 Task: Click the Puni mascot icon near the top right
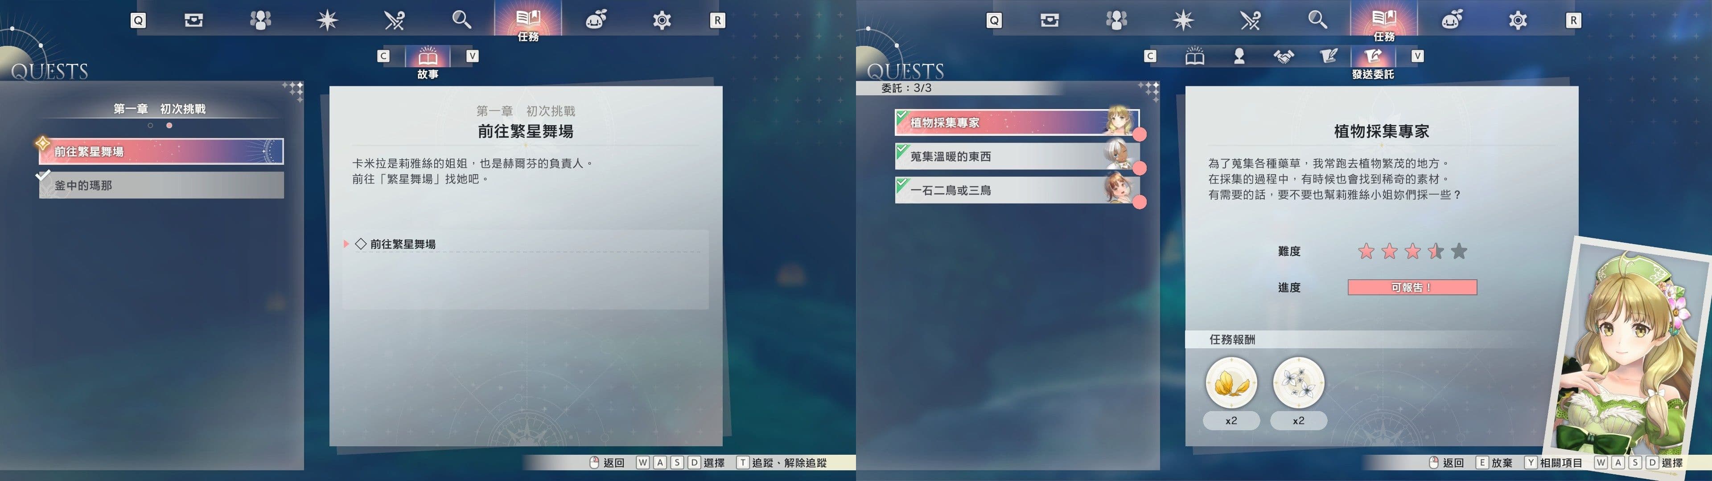click(x=1453, y=20)
